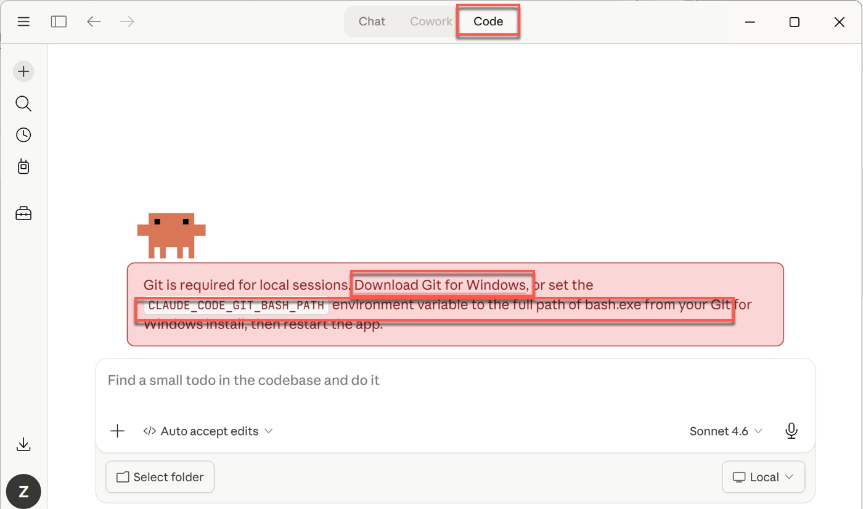The image size is (863, 509).
Task: Open Download Git for Windows link
Action: (441, 285)
